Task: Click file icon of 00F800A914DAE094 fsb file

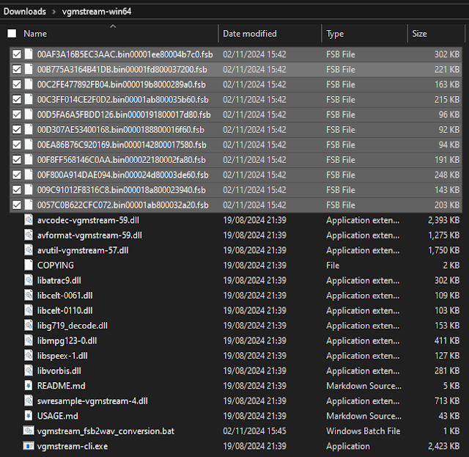Action: (x=29, y=175)
